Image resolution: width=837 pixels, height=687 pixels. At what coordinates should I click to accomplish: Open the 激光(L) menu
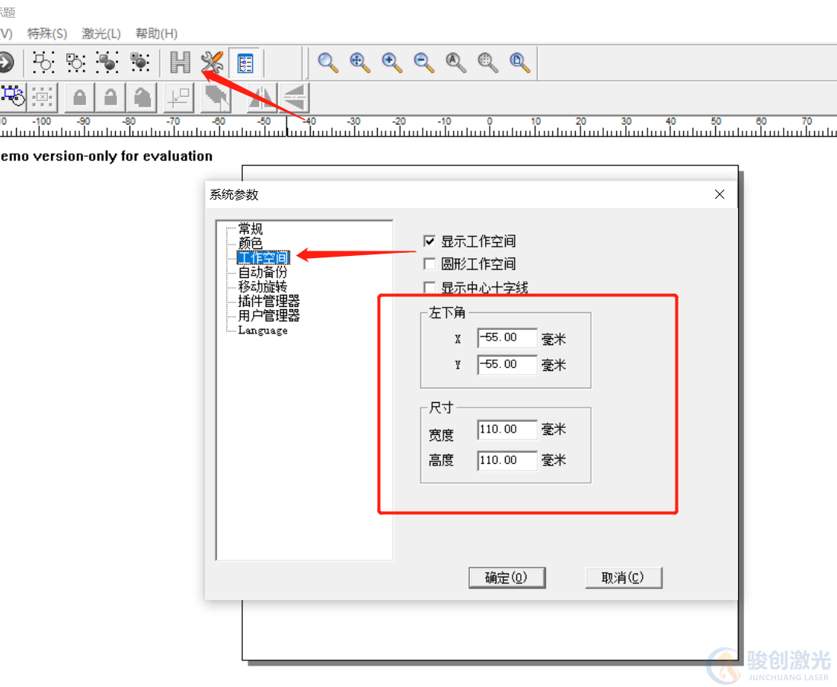click(x=101, y=34)
